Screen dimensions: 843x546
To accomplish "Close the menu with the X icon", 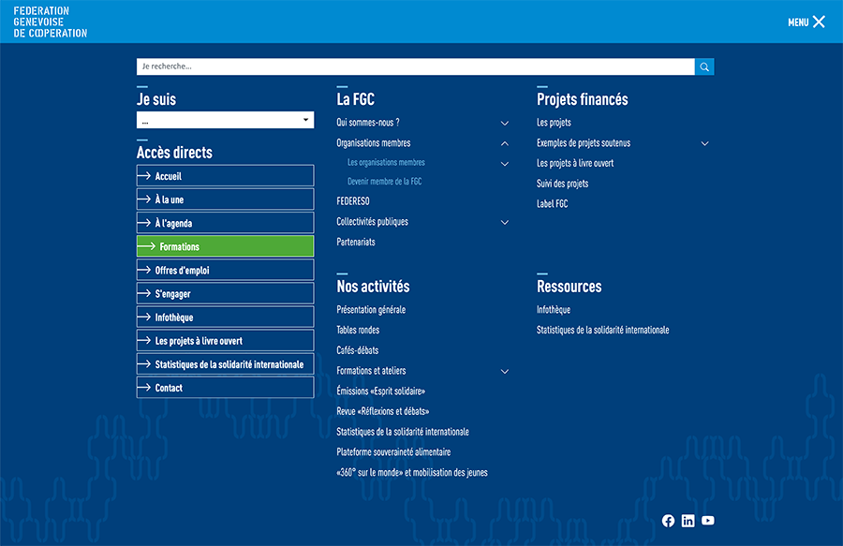I will pos(819,22).
